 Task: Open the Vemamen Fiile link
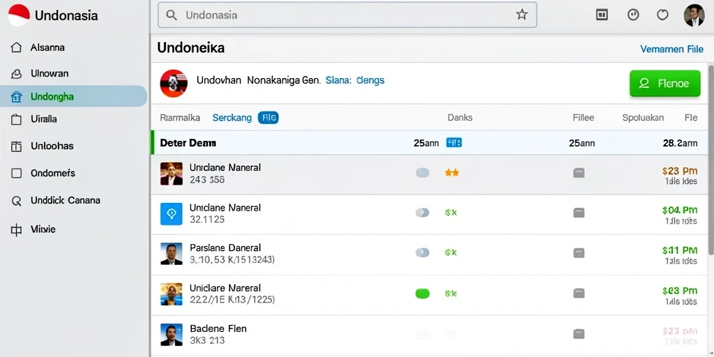click(671, 49)
